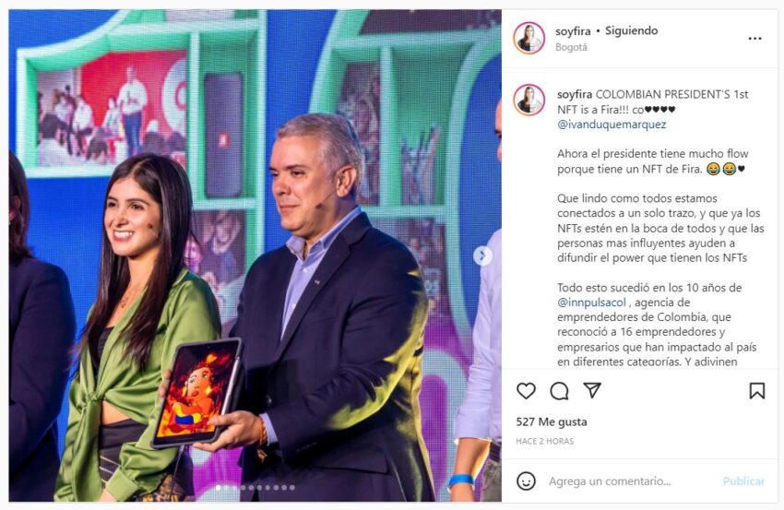784x510 pixels.
Task: Open the three-dot more options menu
Action: pos(754,39)
